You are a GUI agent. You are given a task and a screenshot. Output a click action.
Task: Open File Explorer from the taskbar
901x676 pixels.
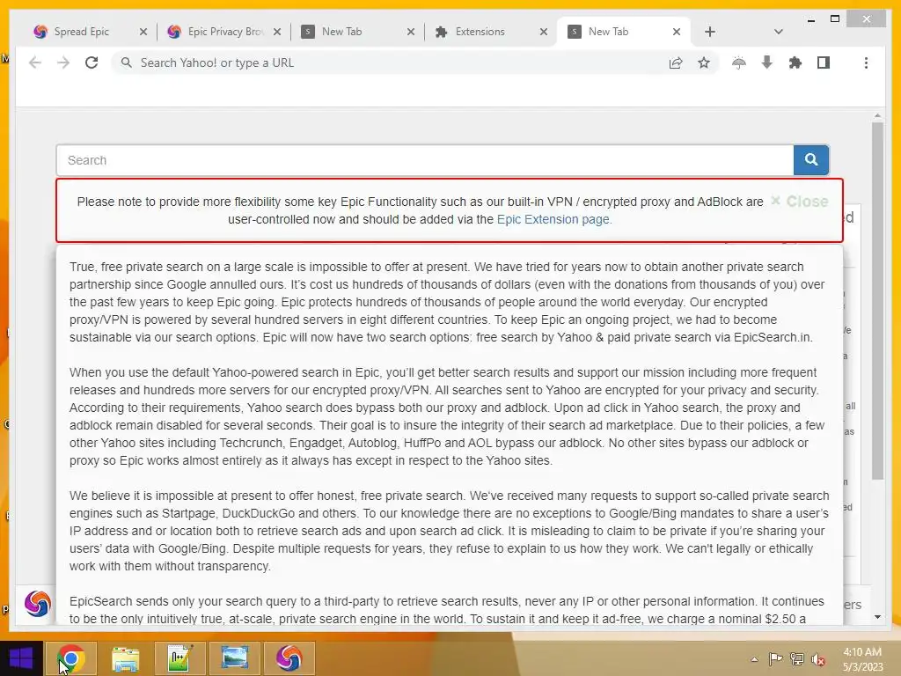pos(125,658)
